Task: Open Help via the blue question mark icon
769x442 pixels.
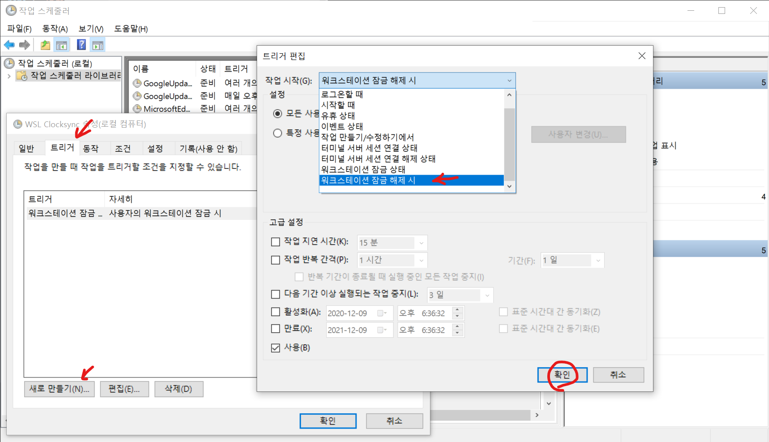Action: coord(81,45)
